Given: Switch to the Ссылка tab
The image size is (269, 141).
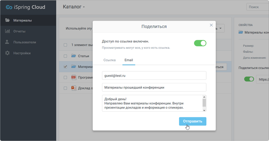Looking at the screenshot, I should click(109, 60).
